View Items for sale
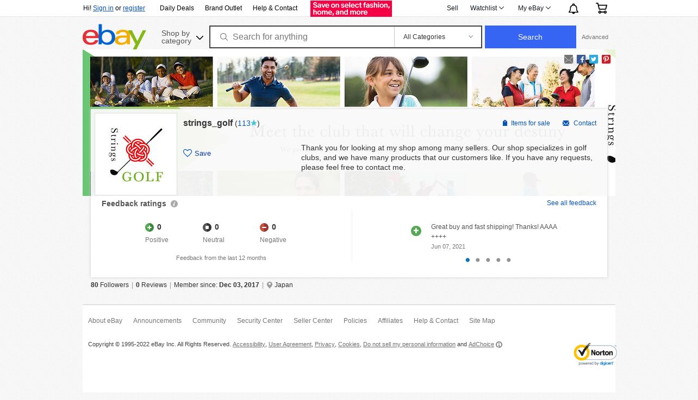Viewport: 698px width, 400px height. point(526,123)
